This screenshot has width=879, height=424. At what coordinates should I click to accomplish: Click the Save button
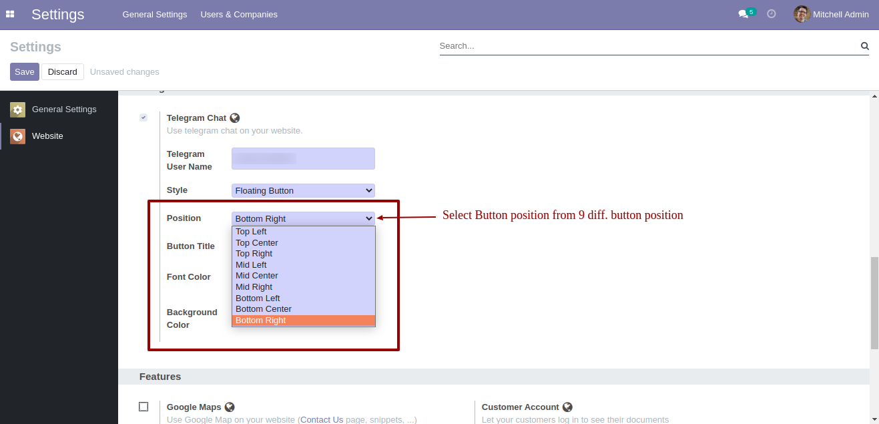pyautogui.click(x=25, y=72)
